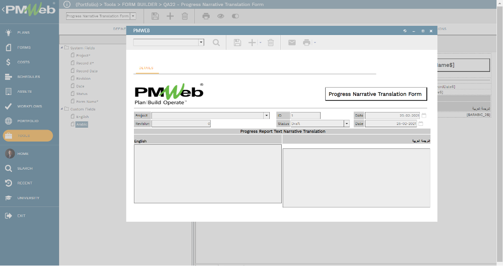The image size is (503, 266).
Task: Email the record with envelope icon
Action: click(292, 42)
